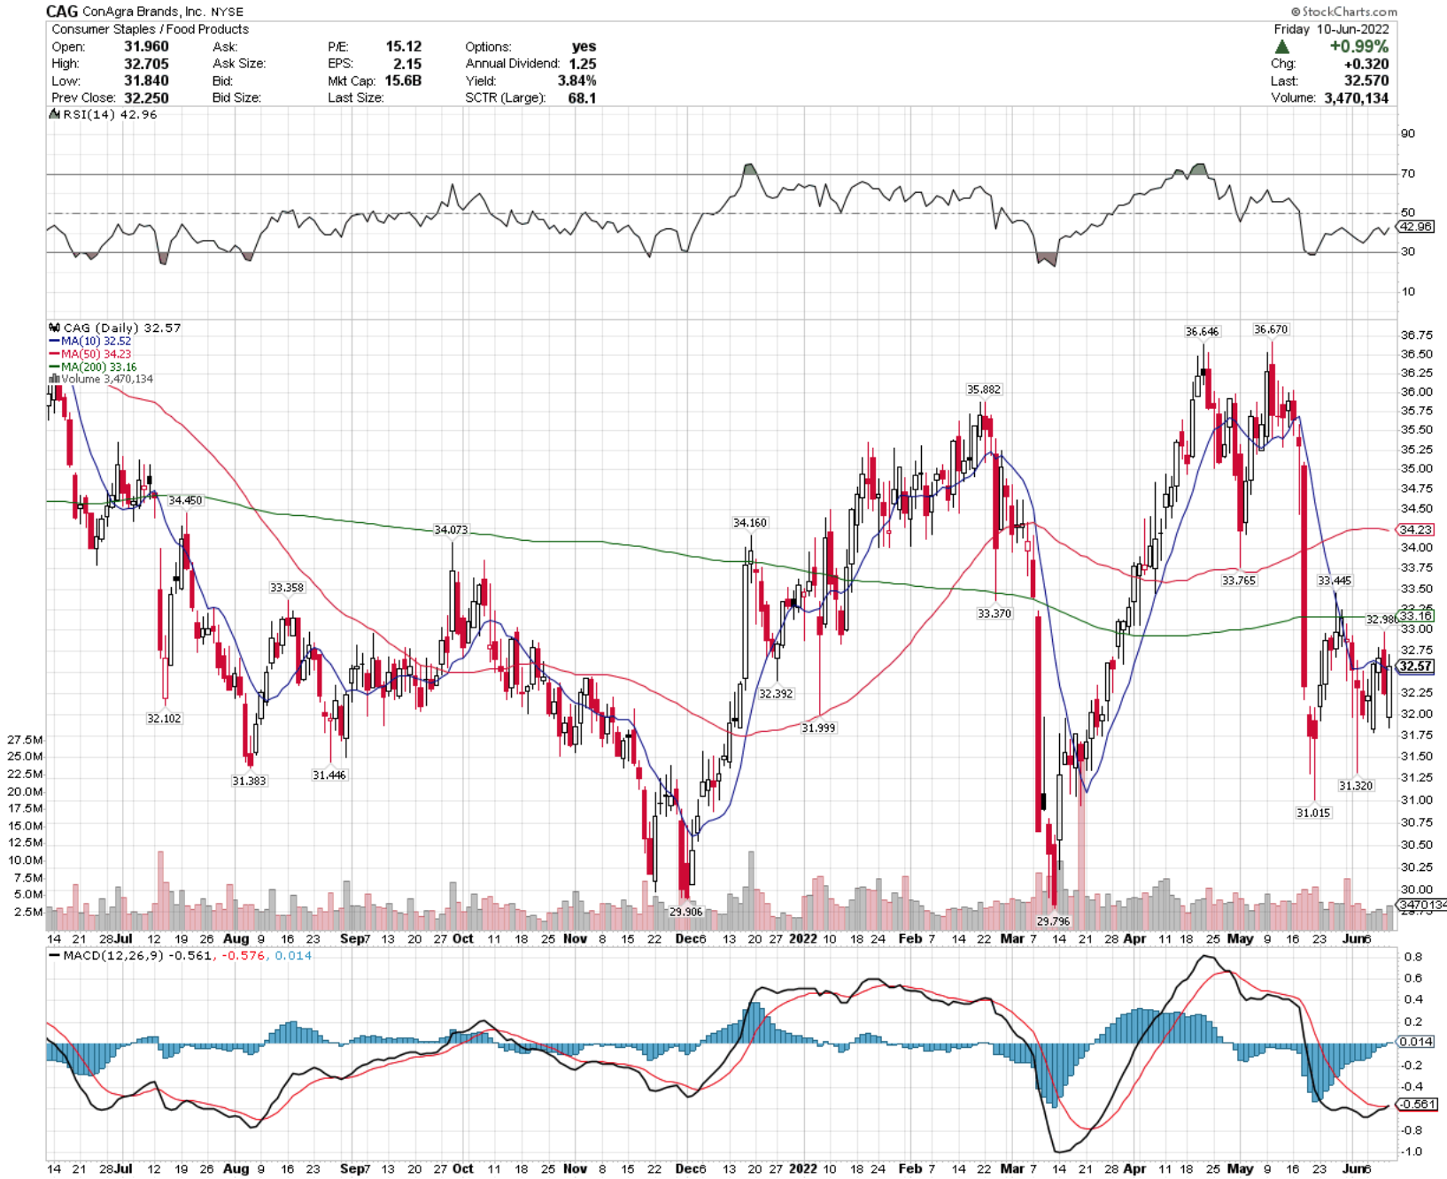Click the 31.383 low price label
This screenshot has width=1447, height=1179.
tap(249, 781)
